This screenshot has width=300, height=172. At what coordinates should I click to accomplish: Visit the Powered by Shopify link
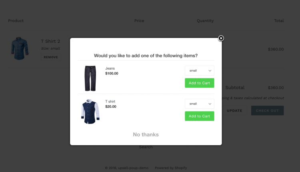point(171,168)
